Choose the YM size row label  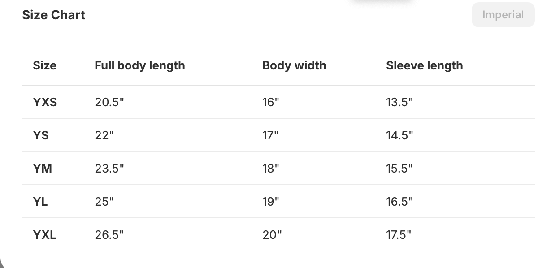click(x=42, y=169)
